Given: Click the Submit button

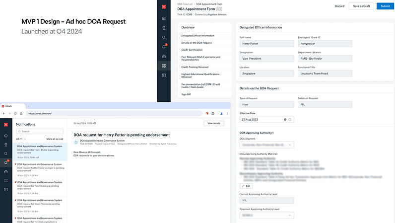Looking at the screenshot, I should 385,6.
